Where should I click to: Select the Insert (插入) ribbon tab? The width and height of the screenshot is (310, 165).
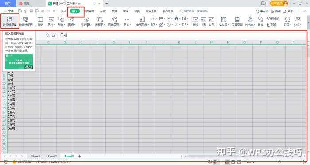coord(75,11)
